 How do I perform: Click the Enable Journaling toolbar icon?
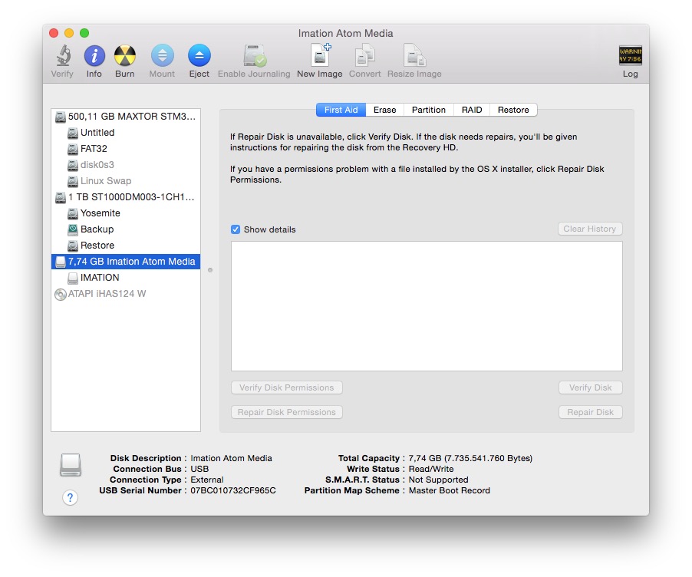[x=255, y=56]
